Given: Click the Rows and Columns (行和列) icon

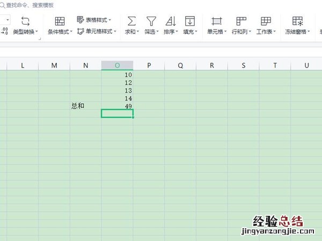Looking at the screenshot, I should click(x=241, y=21).
